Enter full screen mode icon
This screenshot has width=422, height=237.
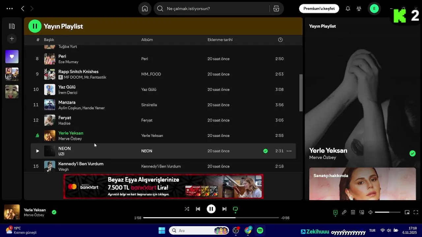pos(416,212)
